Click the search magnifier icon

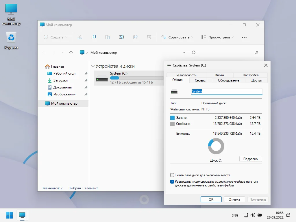point(256,53)
